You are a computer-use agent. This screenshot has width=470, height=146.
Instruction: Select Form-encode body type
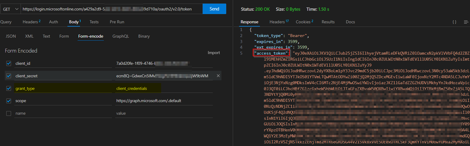91,36
